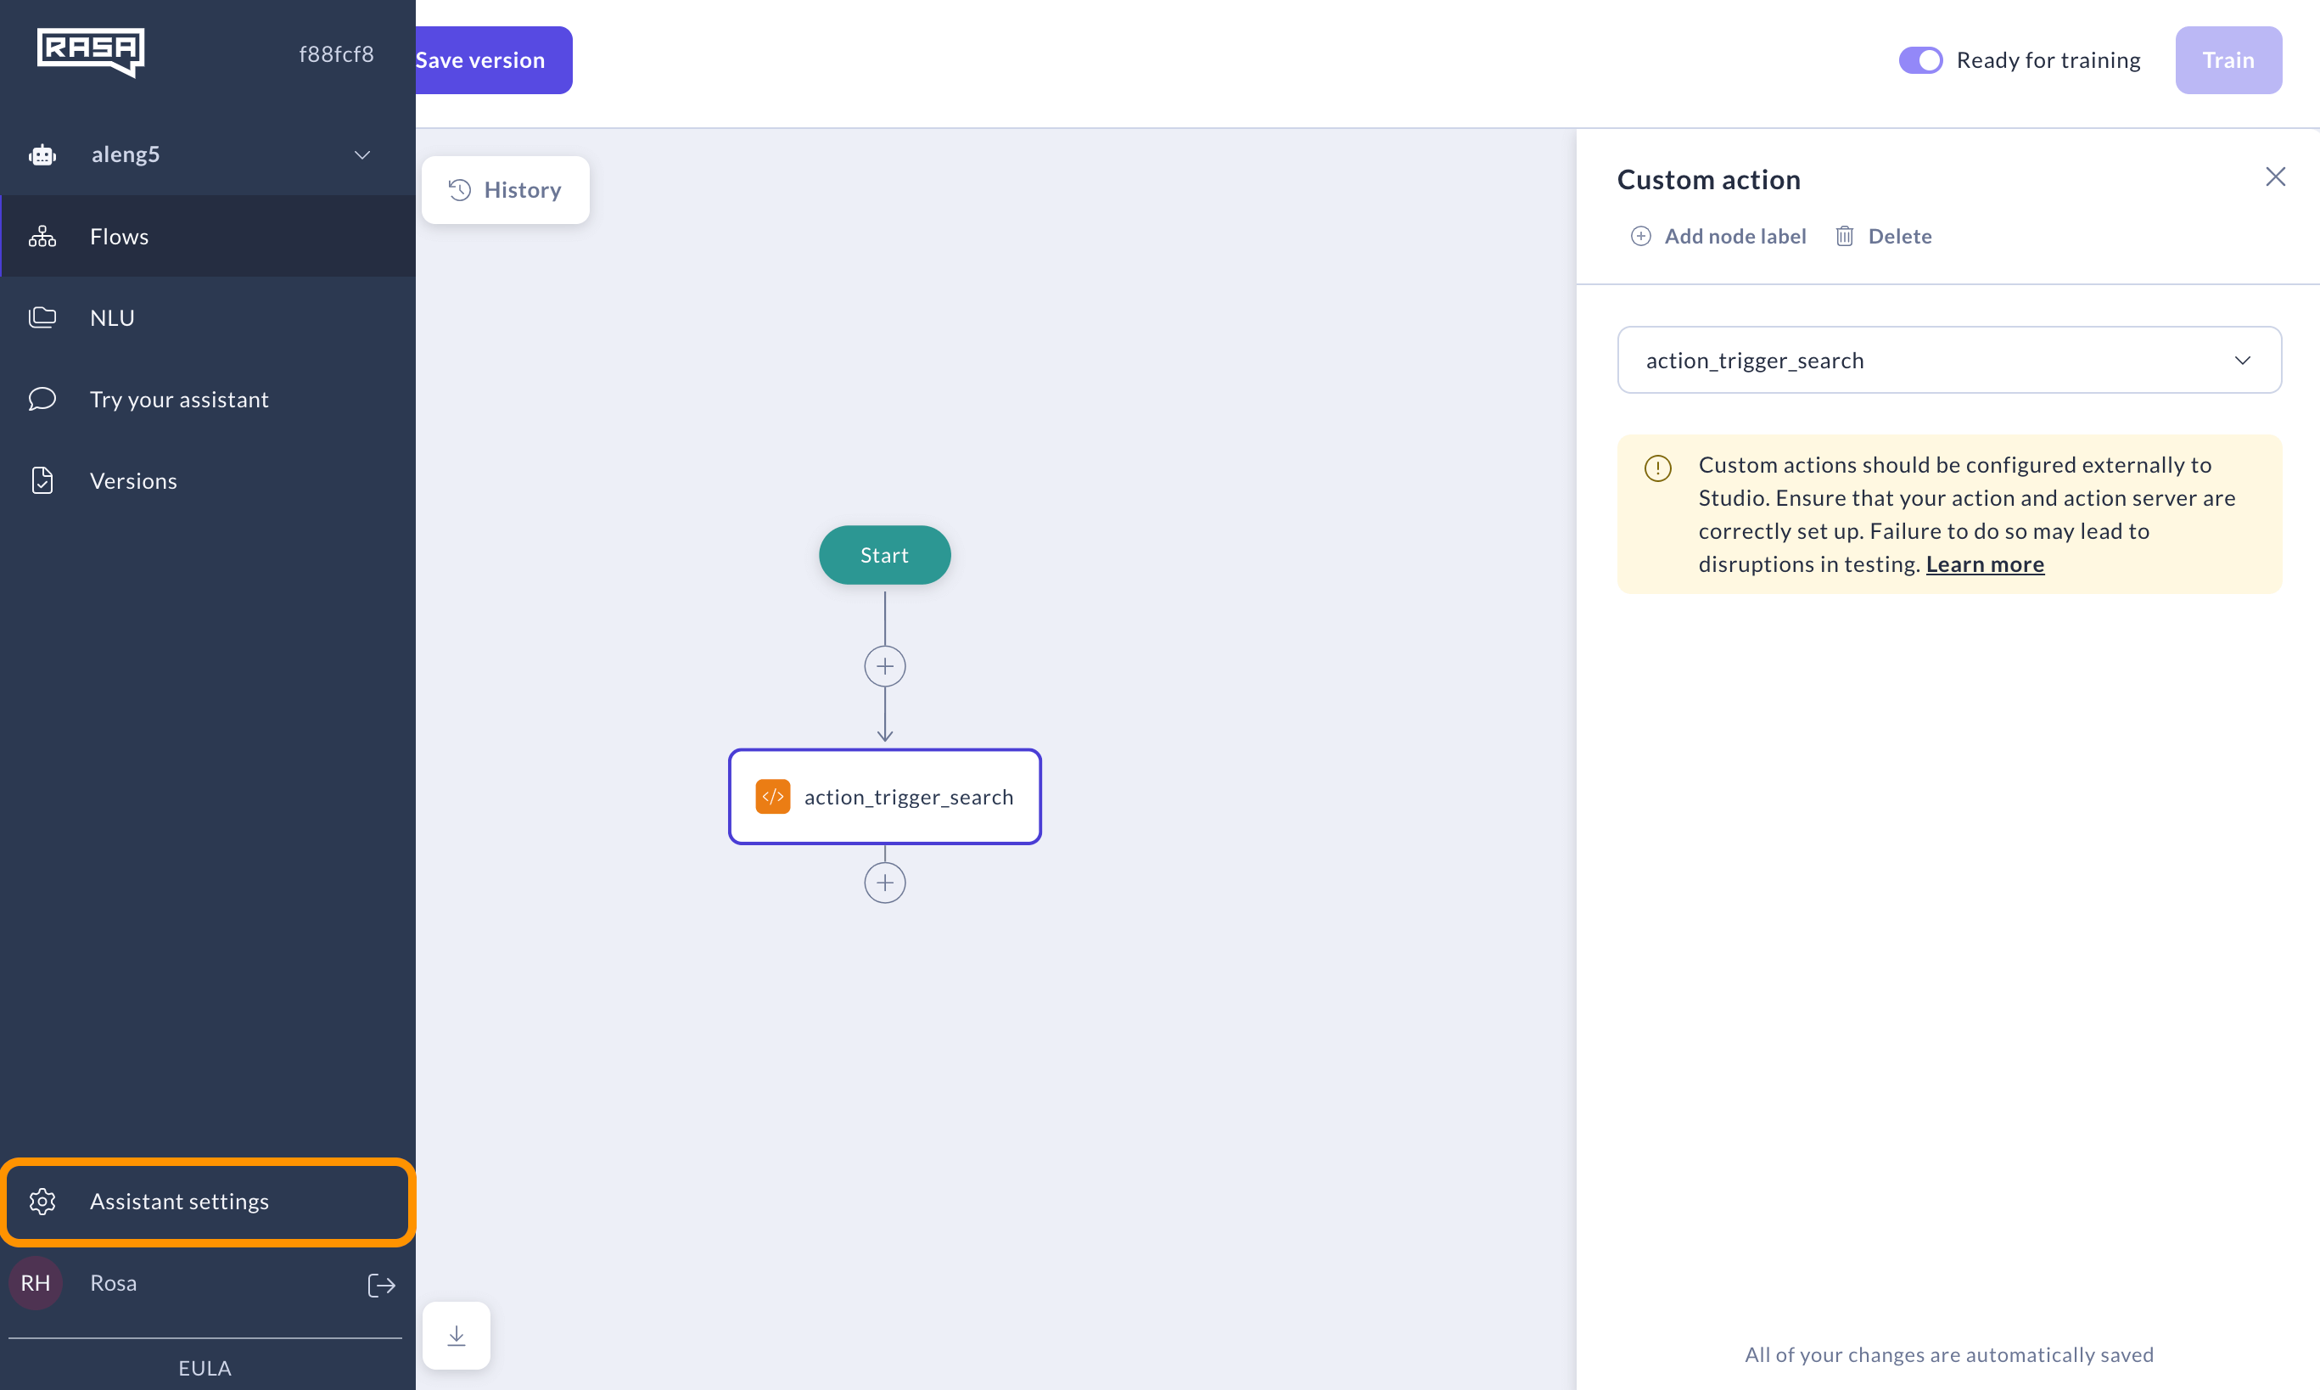The width and height of the screenshot is (2320, 1390).
Task: Click the NLU folder icon
Action: 42,317
